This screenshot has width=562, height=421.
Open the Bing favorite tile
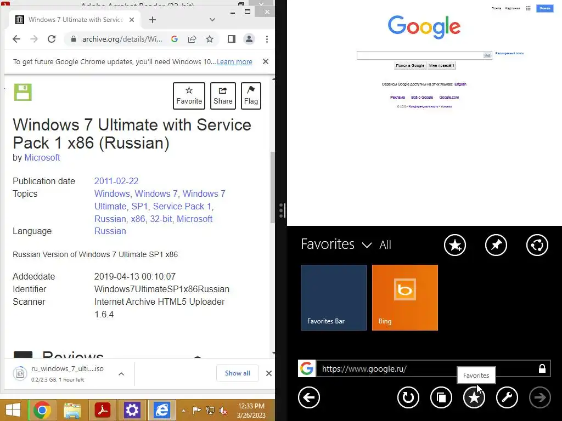coord(405,298)
